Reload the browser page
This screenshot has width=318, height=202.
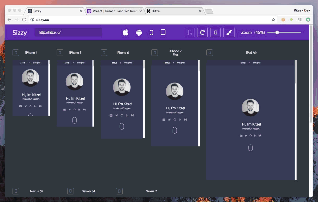(24, 20)
